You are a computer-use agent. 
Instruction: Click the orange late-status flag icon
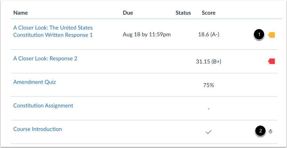point(271,35)
